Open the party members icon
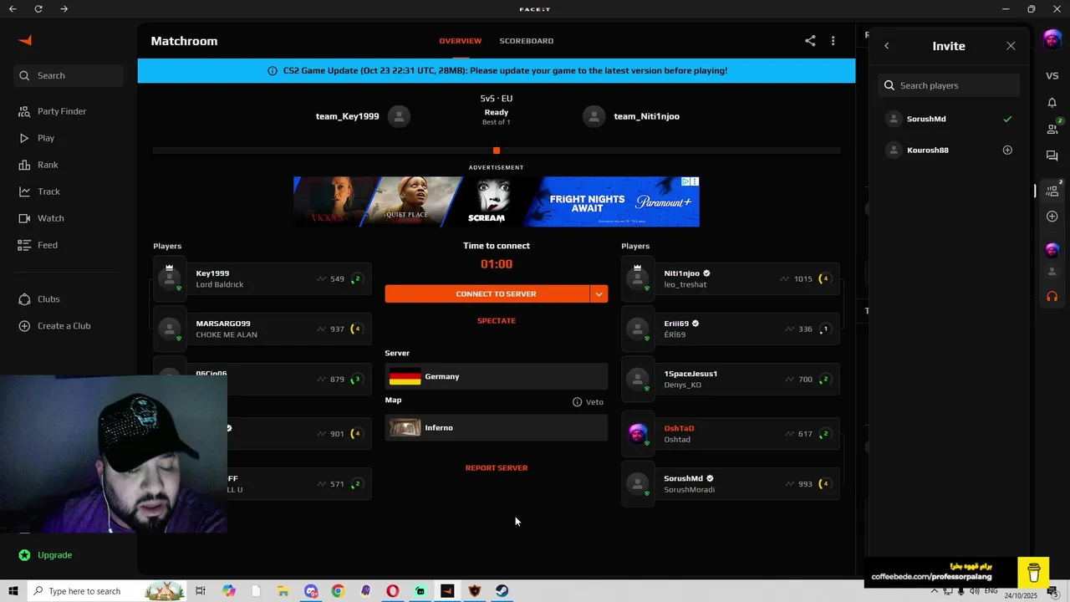Viewport: 1070px width, 602px height. (x=1052, y=191)
